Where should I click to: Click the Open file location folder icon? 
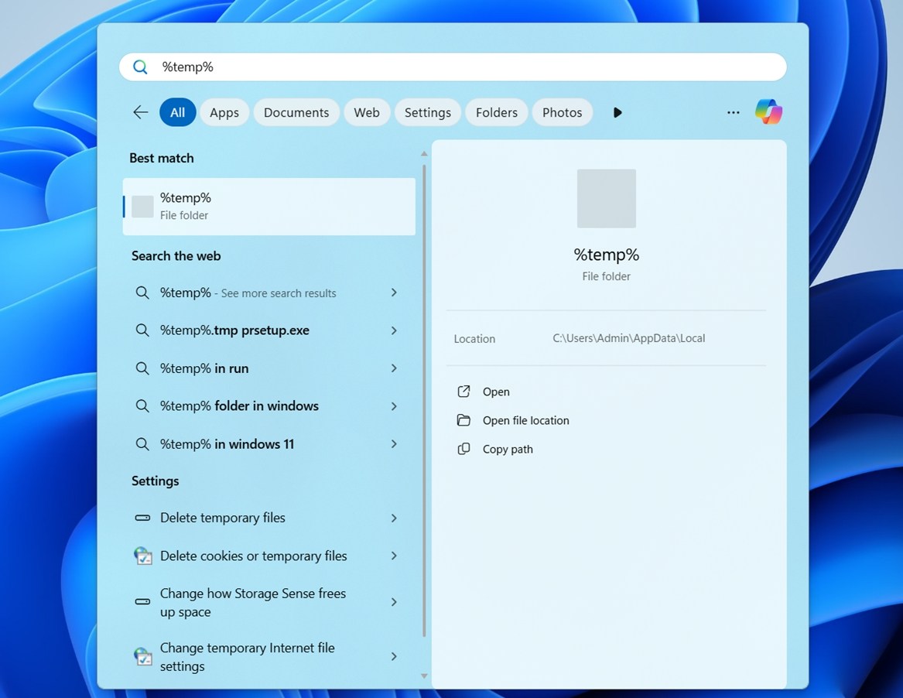click(463, 420)
